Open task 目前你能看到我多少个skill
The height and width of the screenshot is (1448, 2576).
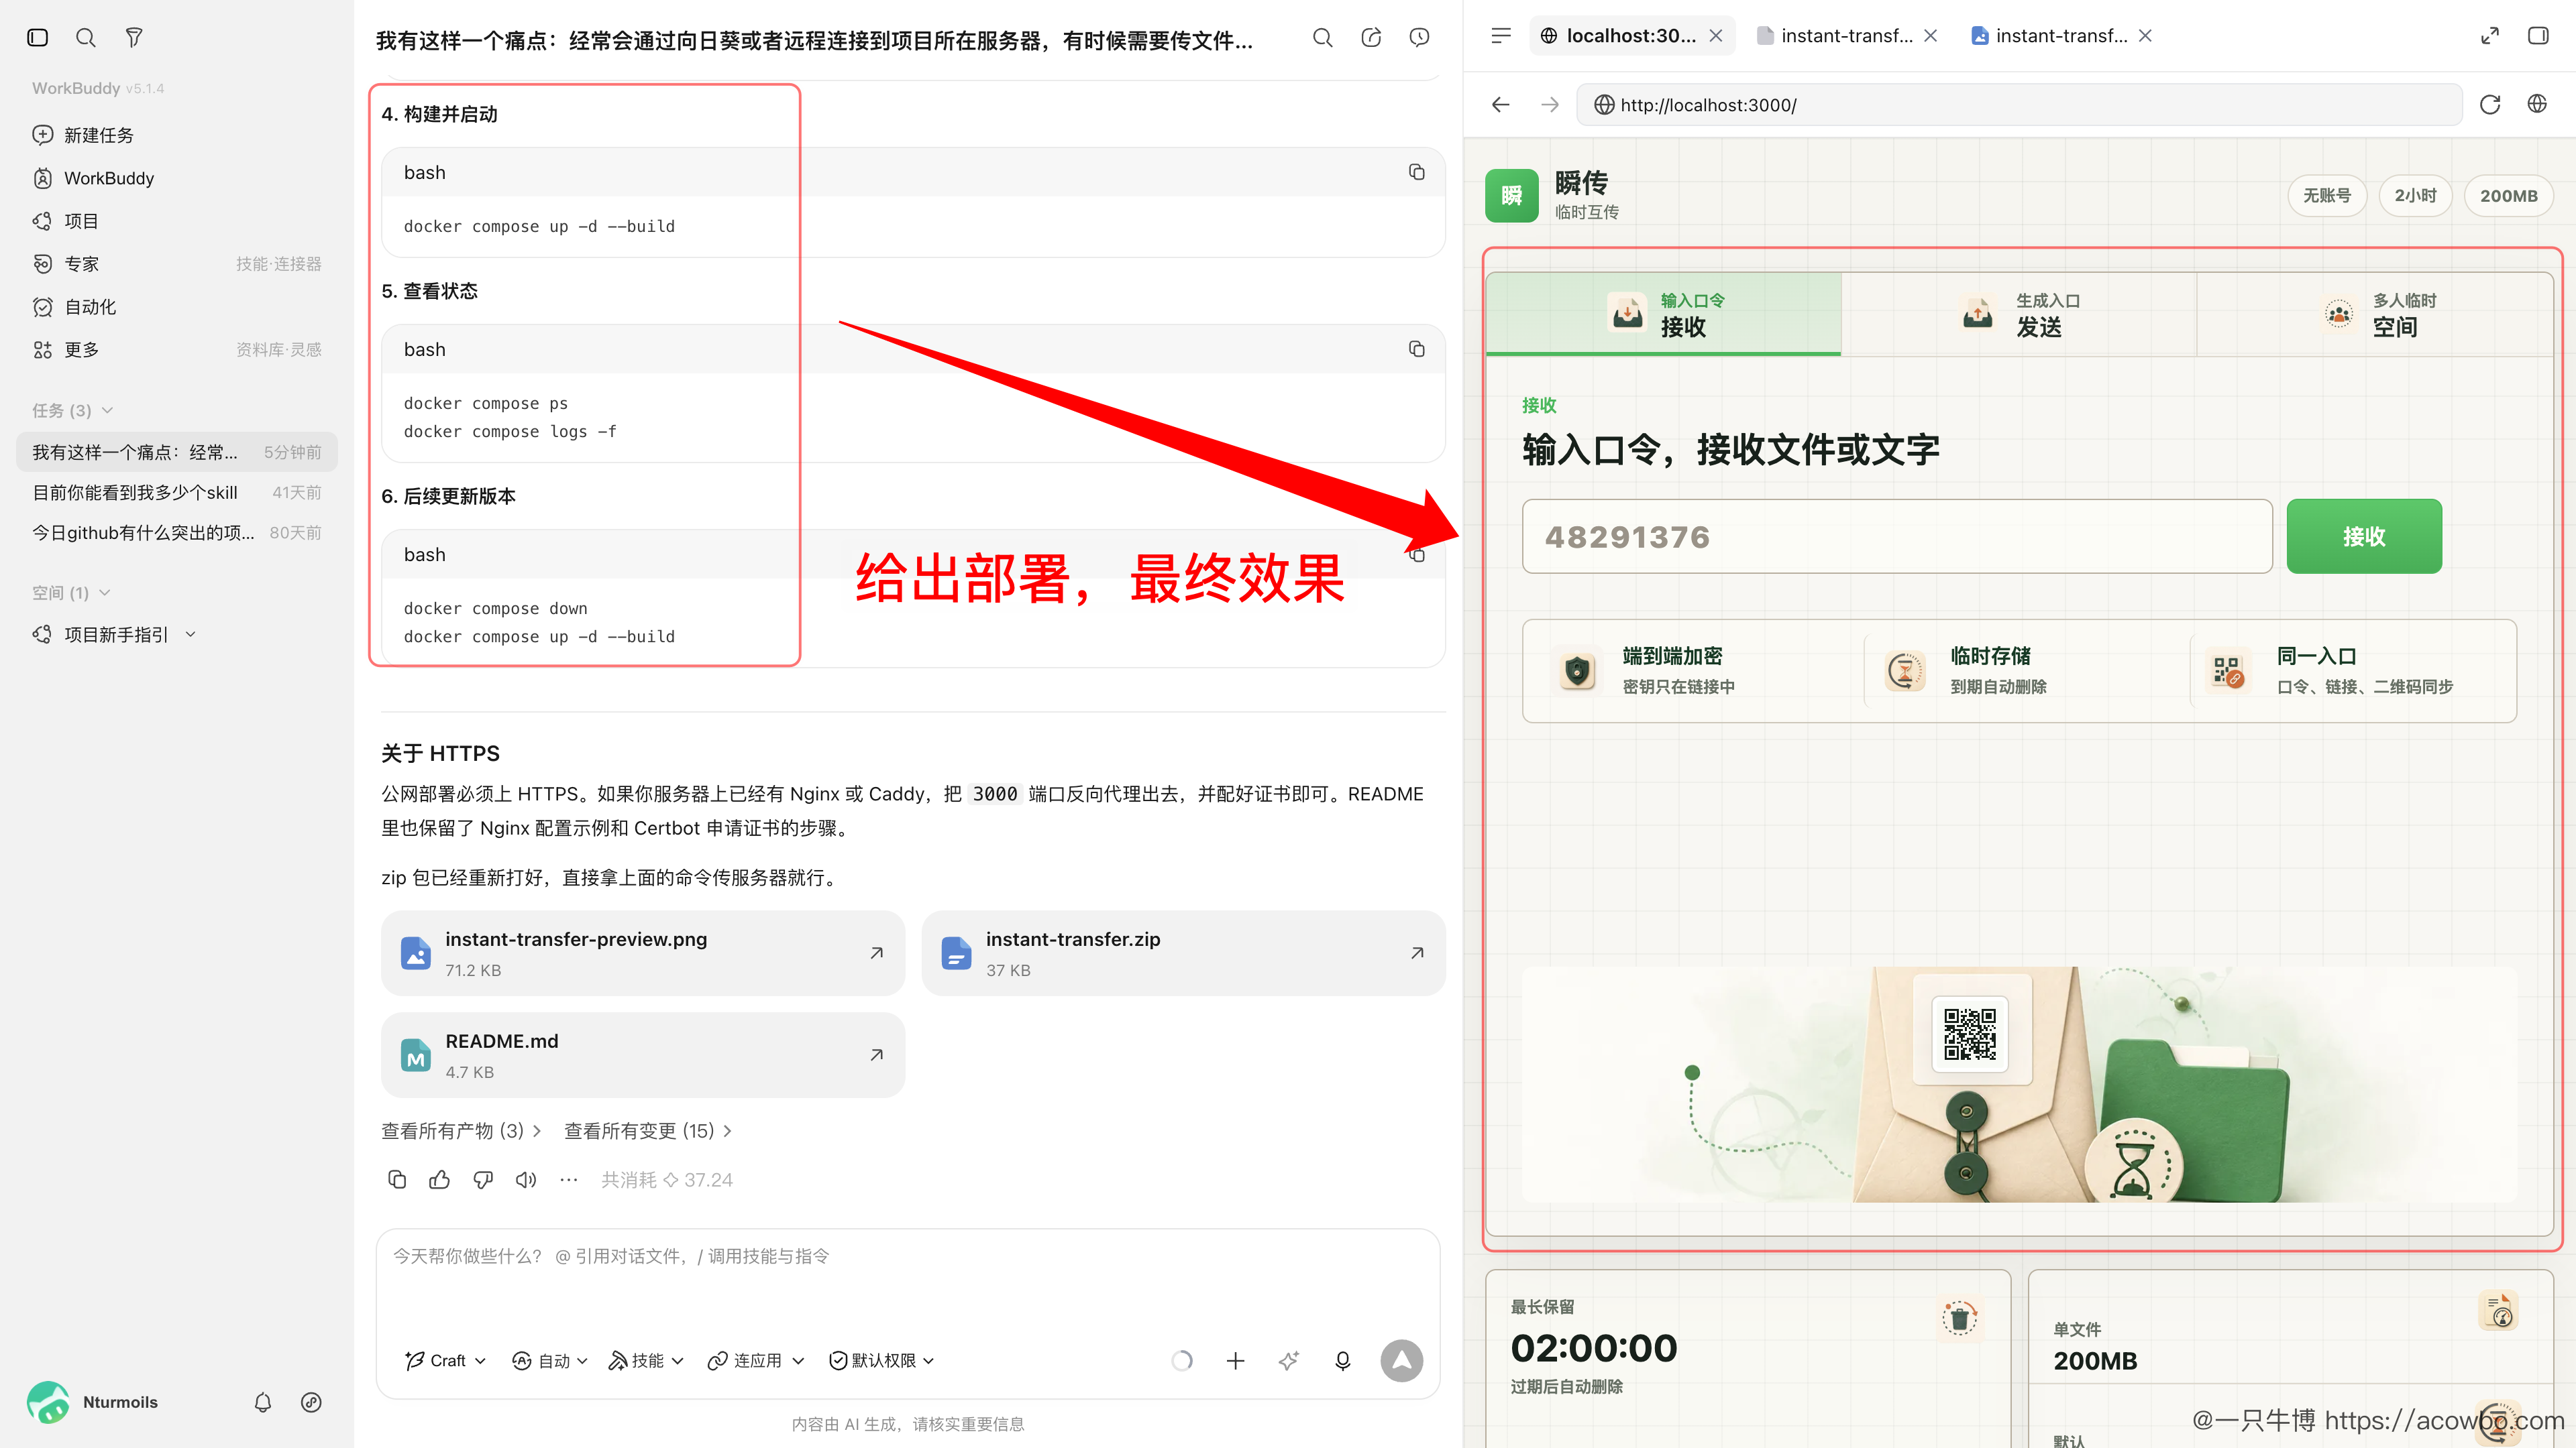pos(177,493)
